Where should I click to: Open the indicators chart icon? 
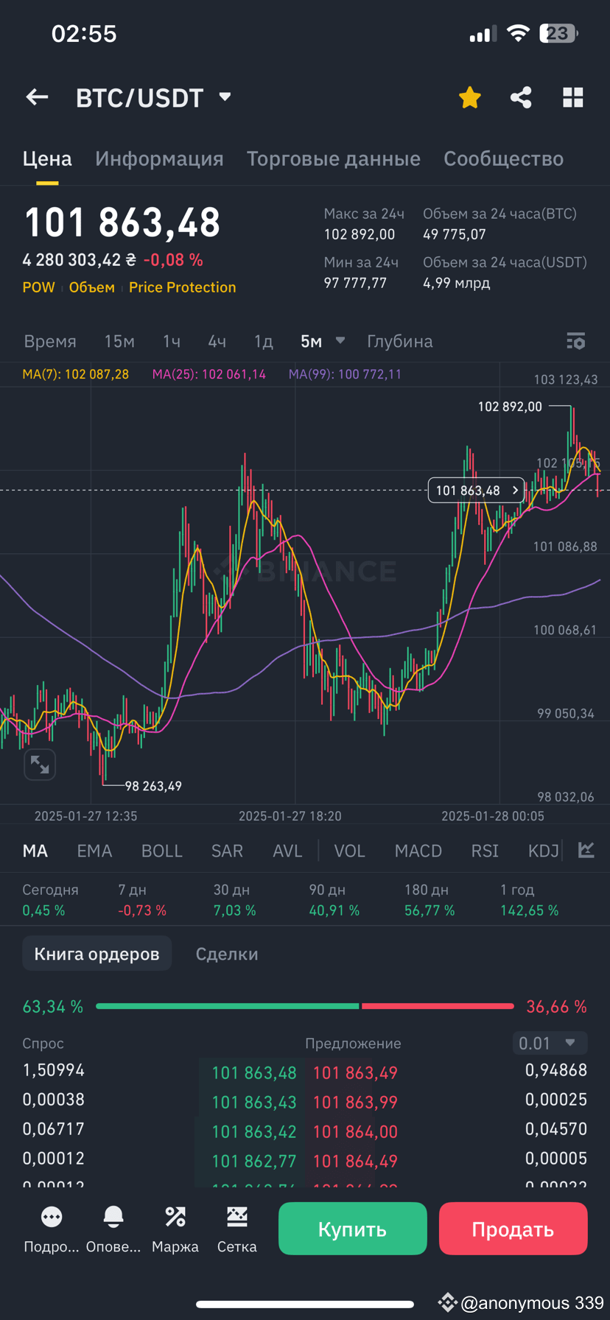[x=586, y=850]
